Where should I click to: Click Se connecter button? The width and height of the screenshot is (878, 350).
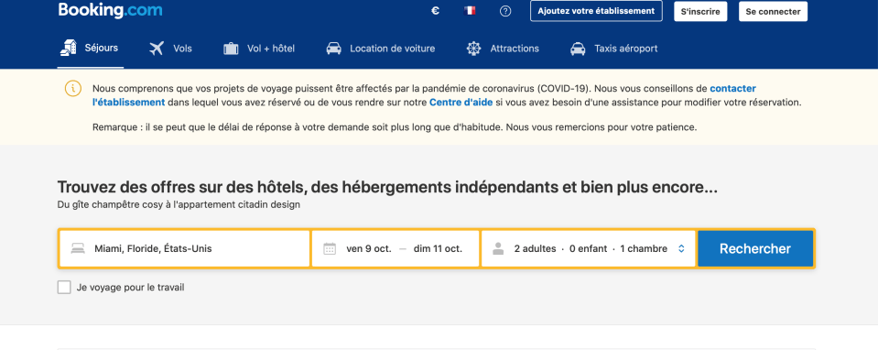pyautogui.click(x=773, y=11)
